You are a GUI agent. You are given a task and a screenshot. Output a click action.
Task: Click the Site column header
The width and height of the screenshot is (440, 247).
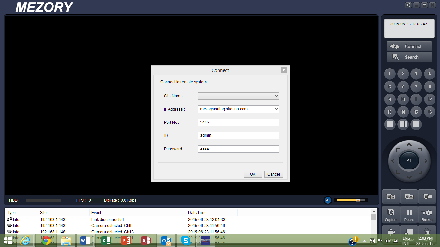tap(64, 212)
